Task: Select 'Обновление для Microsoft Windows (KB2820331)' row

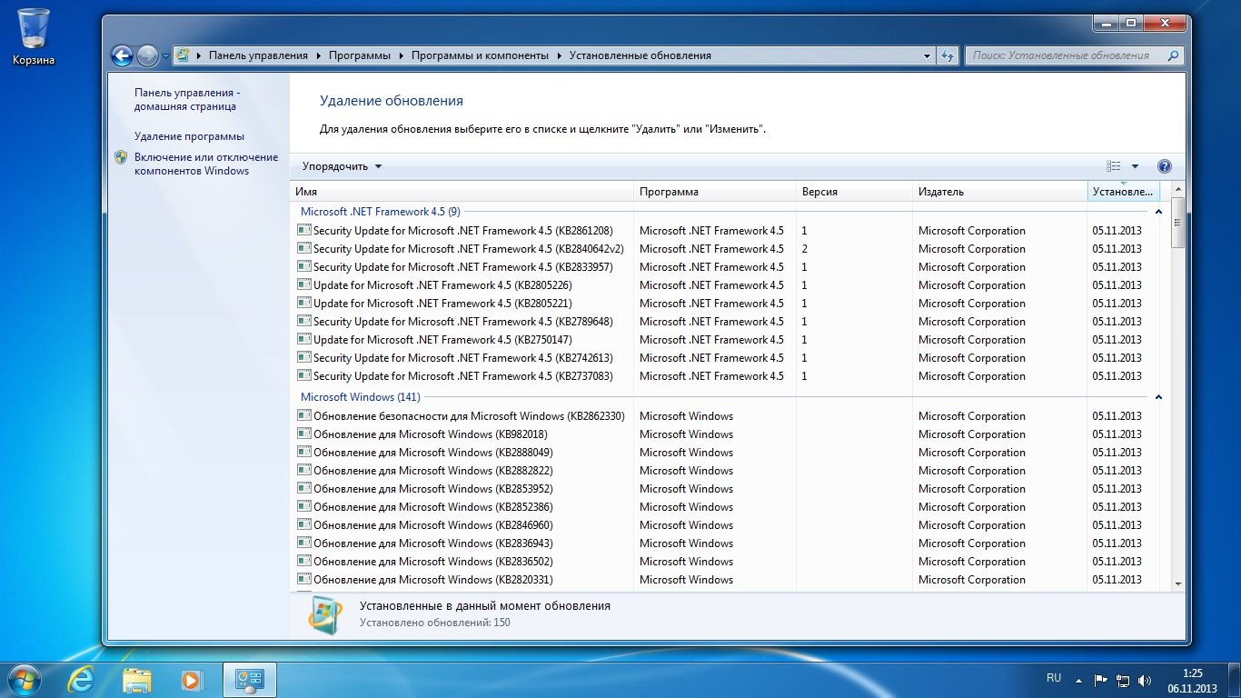Action: [725, 580]
